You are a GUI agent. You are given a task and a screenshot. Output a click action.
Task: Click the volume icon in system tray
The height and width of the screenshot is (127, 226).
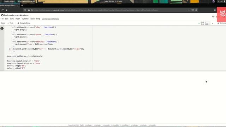pos(221,1)
